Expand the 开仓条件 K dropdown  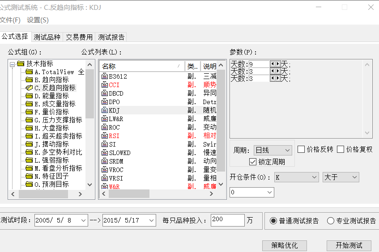coord(296,177)
